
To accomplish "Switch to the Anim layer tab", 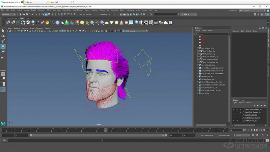I will (243, 100).
